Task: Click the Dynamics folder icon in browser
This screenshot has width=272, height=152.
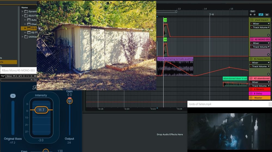Action: click(x=26, y=11)
